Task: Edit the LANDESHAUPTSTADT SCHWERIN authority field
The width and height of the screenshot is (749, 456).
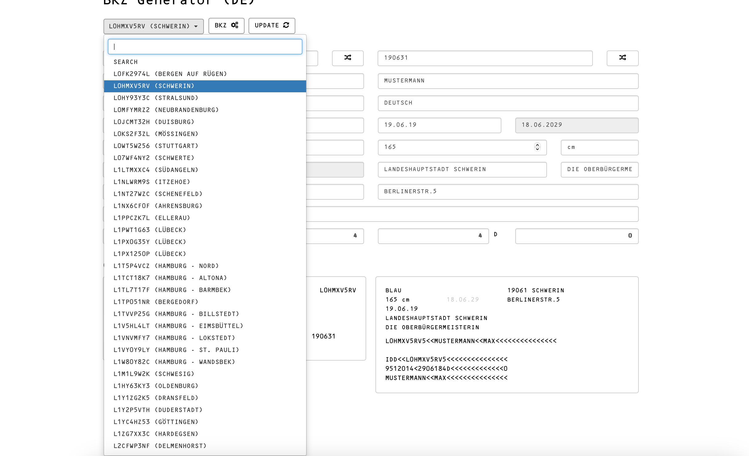Action: 462,170
